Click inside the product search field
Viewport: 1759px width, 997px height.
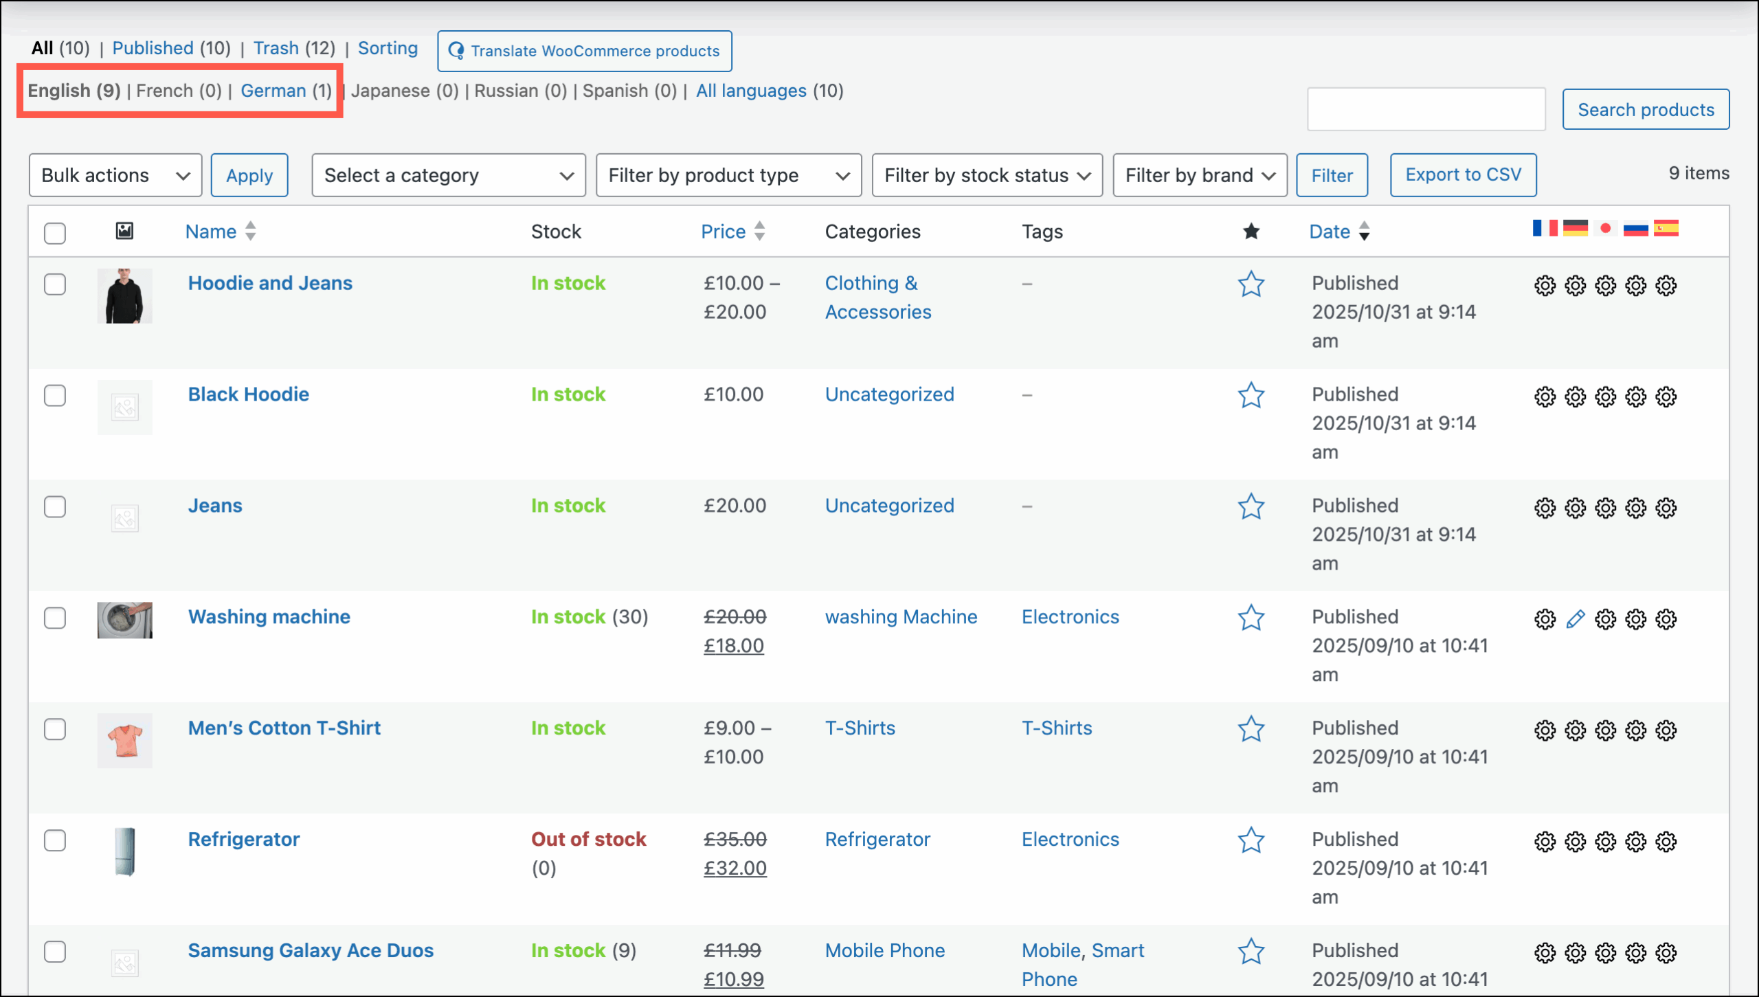[x=1426, y=109]
